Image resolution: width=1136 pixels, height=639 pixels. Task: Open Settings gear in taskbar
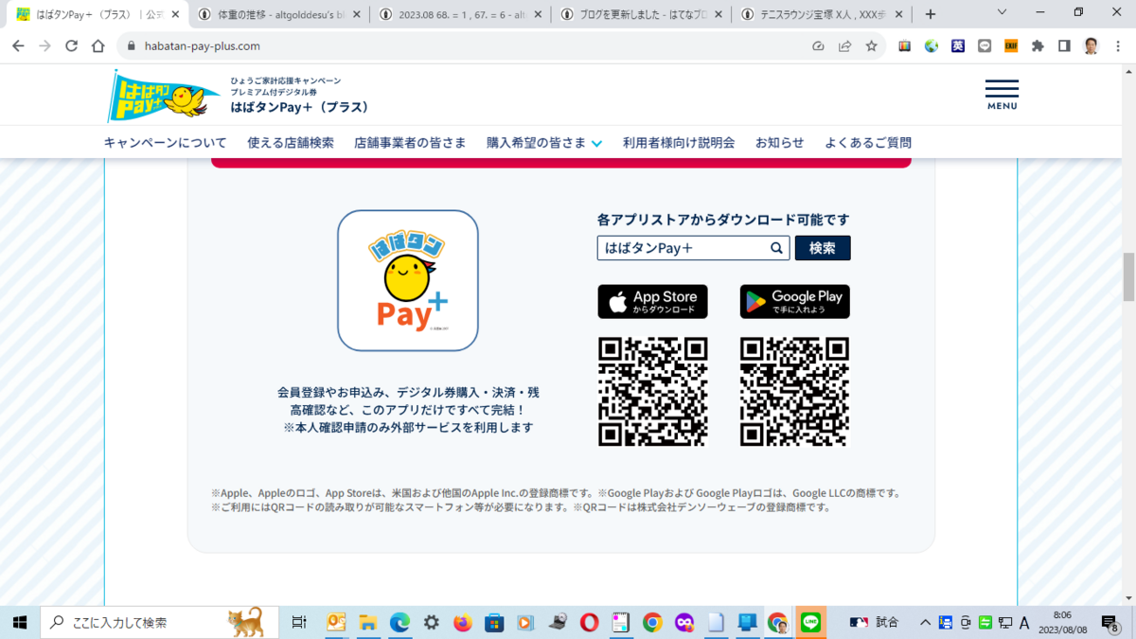(432, 623)
